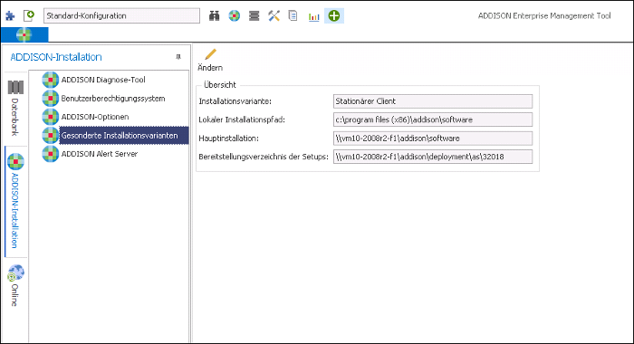Pin the ADDISON-Installation panel
634x344 pixels.
coord(178,57)
